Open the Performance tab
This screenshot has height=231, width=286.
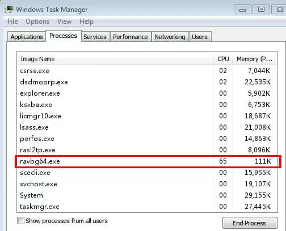coord(131,37)
